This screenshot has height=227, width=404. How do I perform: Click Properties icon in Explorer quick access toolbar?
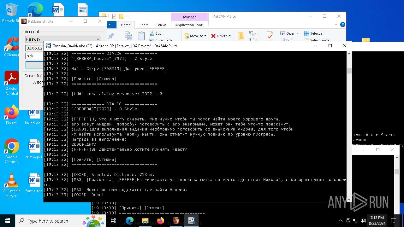pos(114,16)
